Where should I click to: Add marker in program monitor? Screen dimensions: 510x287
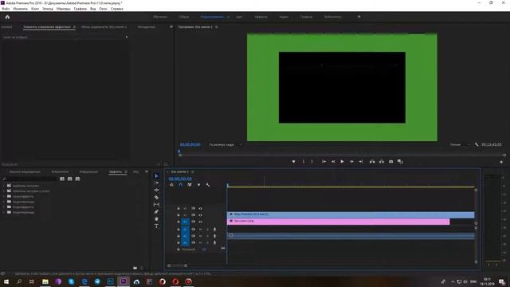pos(294,162)
